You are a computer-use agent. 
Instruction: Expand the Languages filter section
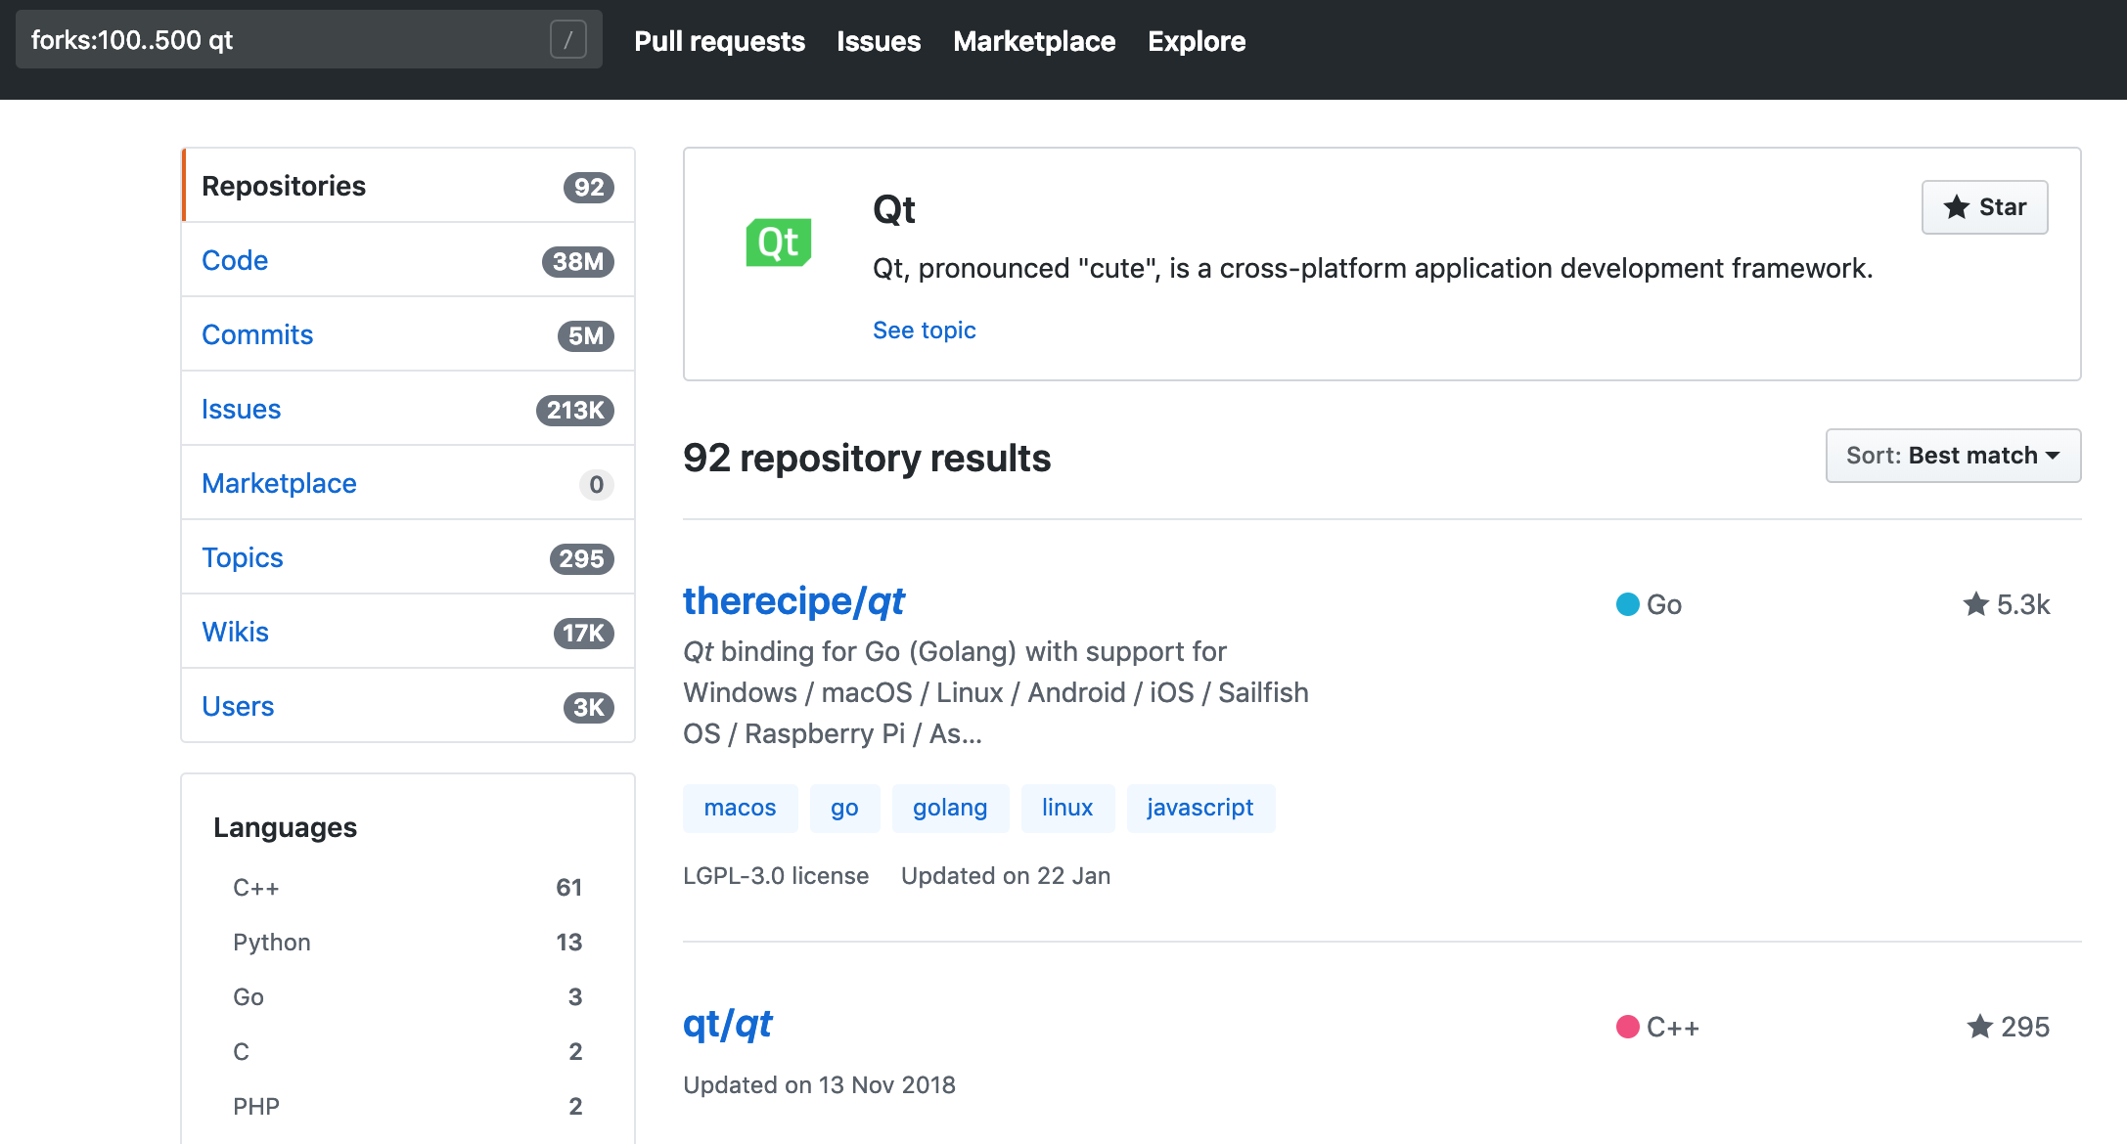(x=284, y=827)
